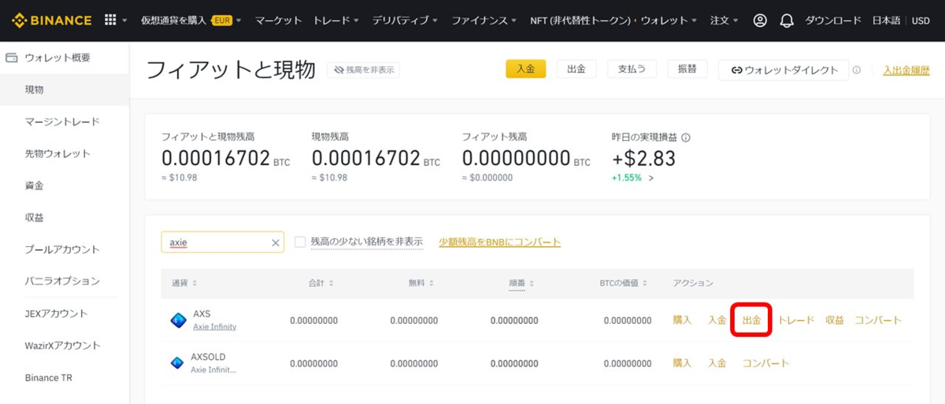Click 入金 in the AXSOLD row

pyautogui.click(x=717, y=363)
